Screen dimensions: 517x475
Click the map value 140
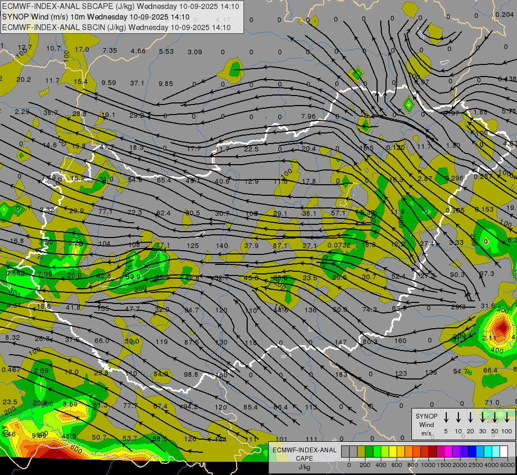[x=222, y=245]
